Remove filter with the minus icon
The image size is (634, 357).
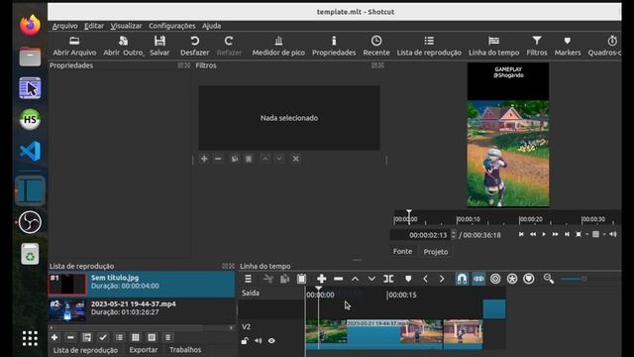(x=218, y=159)
